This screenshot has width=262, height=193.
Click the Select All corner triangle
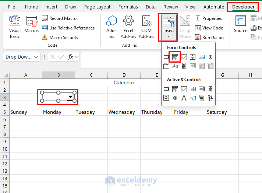point(6,75)
